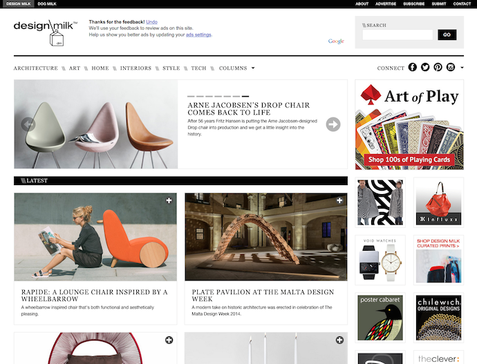Viewport: 477px width, 364px height.
Task: Open the Interiors category
Action: click(135, 68)
